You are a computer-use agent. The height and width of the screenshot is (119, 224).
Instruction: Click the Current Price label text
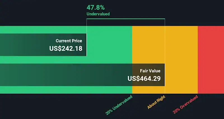[x=69, y=41]
